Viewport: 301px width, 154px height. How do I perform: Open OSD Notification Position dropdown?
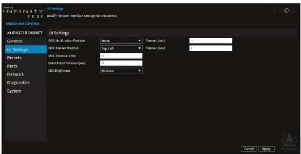(121, 41)
